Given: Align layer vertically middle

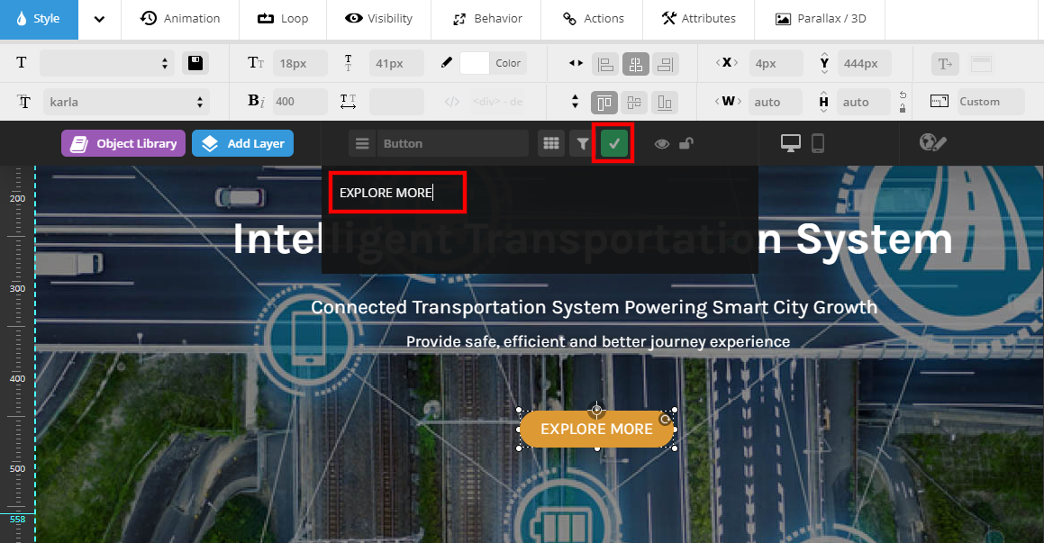Looking at the screenshot, I should click(634, 103).
